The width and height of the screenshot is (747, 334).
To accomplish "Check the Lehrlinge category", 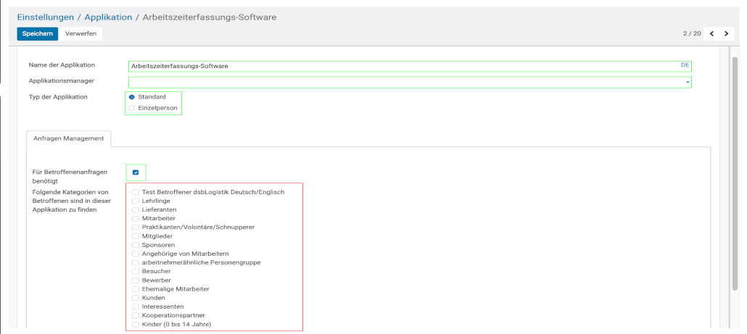I will click(136, 201).
